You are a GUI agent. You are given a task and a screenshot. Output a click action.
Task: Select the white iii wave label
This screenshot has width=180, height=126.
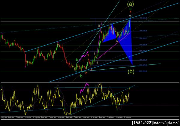(99, 26)
